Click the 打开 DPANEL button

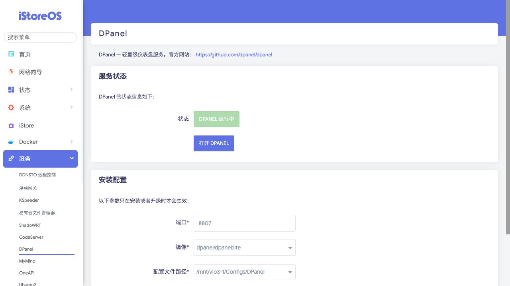click(214, 143)
